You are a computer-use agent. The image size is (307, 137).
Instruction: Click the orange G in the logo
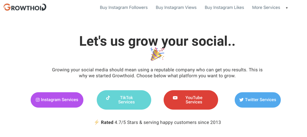[7, 7]
